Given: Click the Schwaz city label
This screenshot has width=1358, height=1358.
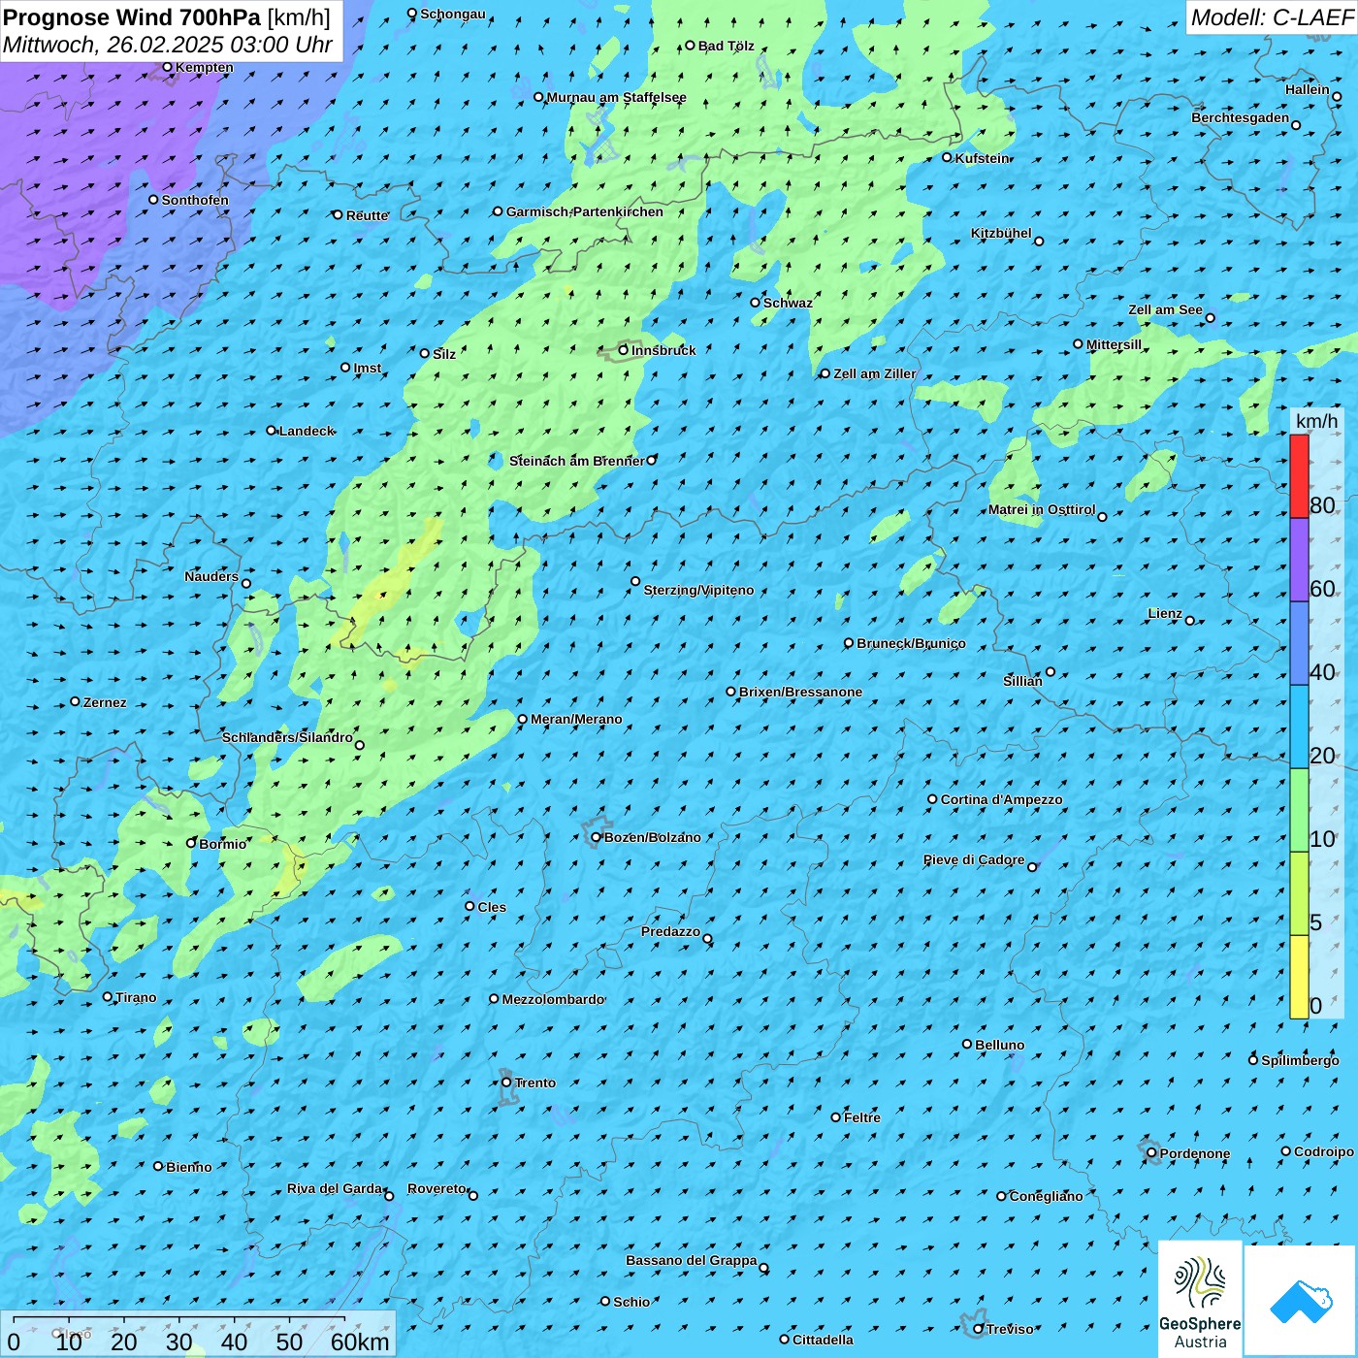Looking at the screenshot, I should tap(788, 303).
